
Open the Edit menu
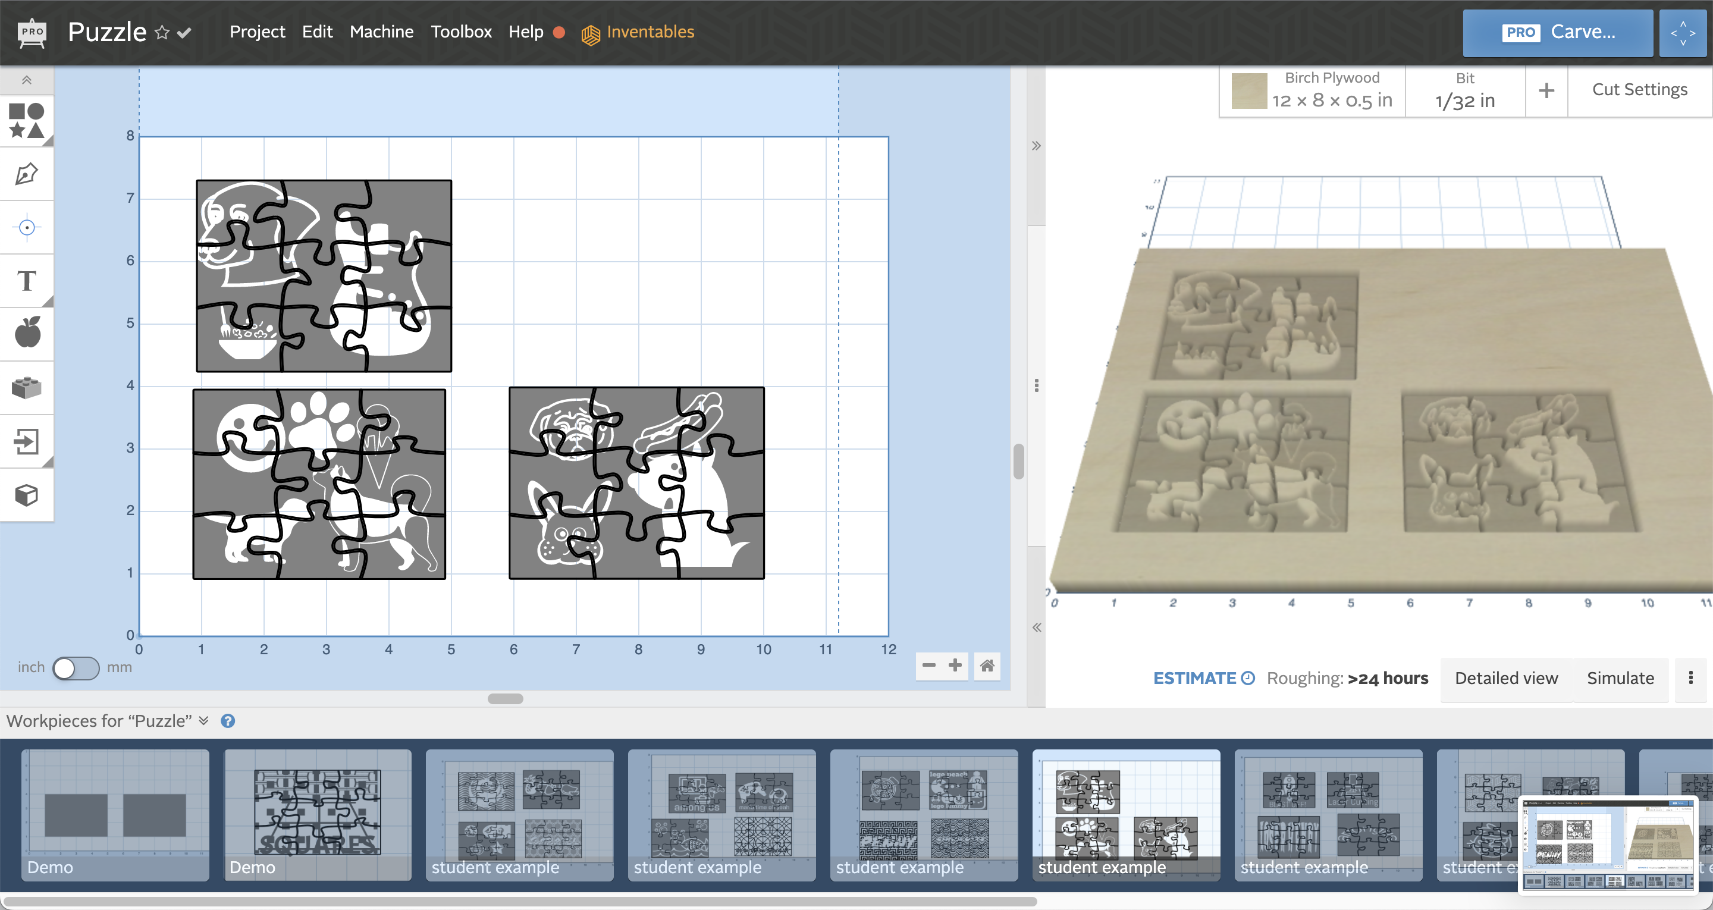pyautogui.click(x=317, y=32)
